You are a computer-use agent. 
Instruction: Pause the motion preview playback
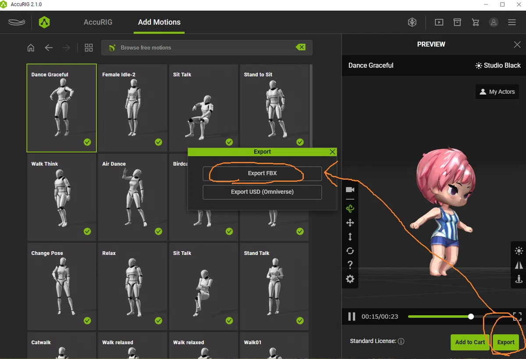[x=352, y=316]
